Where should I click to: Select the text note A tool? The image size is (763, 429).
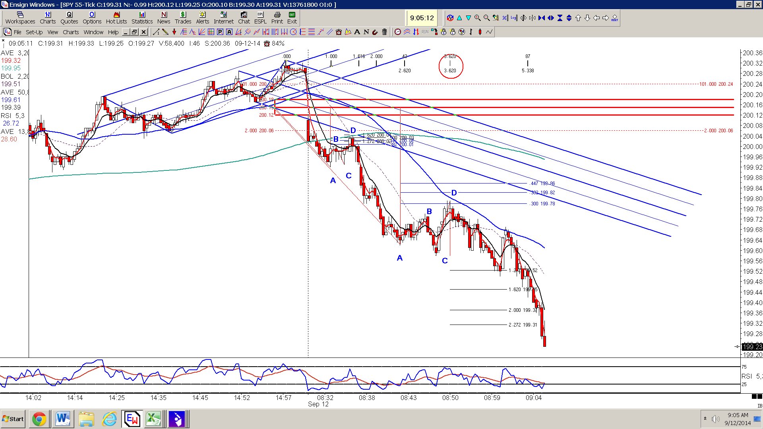point(357,32)
